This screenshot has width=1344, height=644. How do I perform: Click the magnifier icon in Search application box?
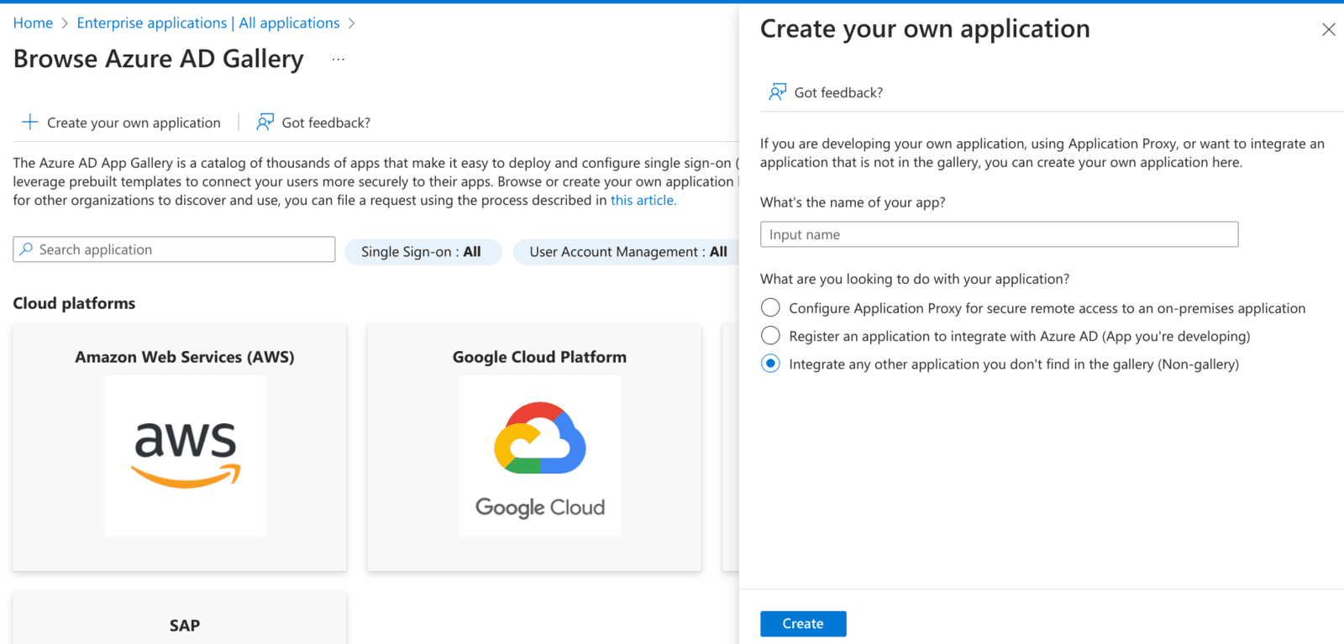[26, 249]
